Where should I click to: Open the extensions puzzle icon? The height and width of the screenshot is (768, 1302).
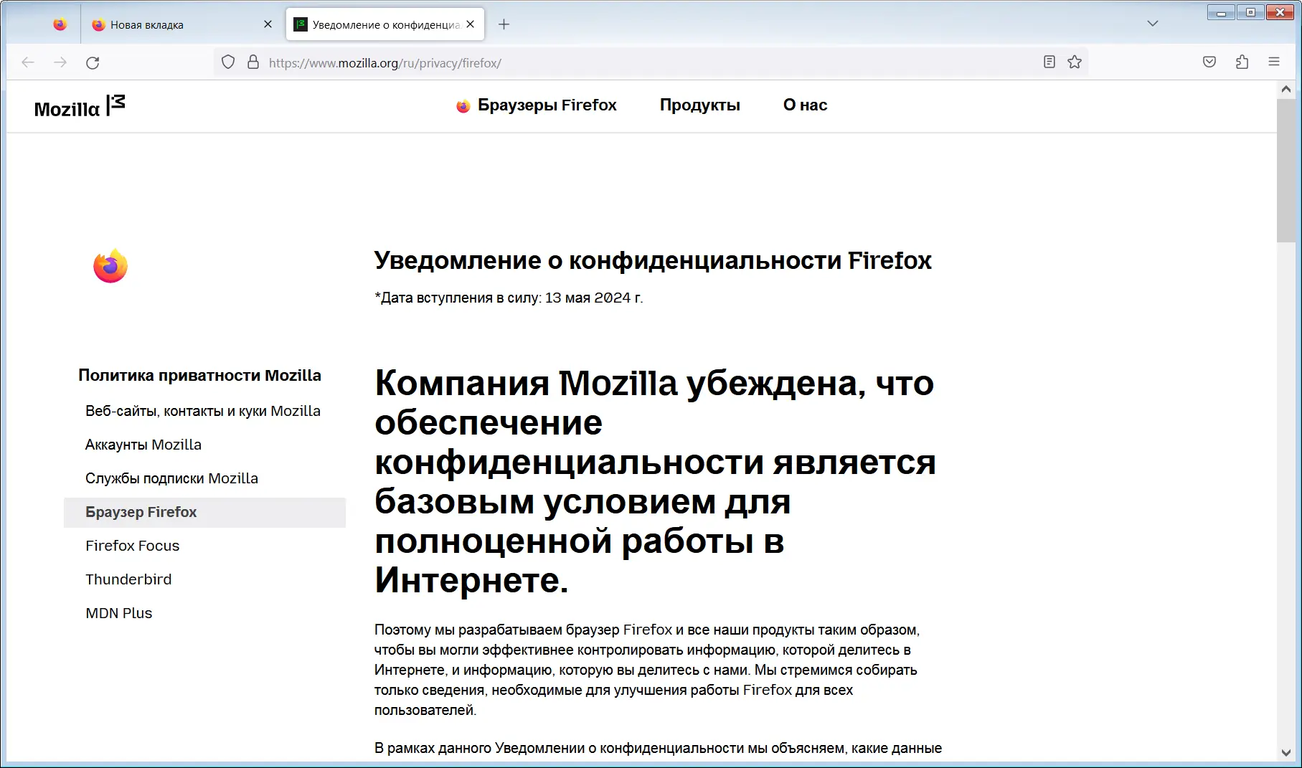coord(1242,62)
